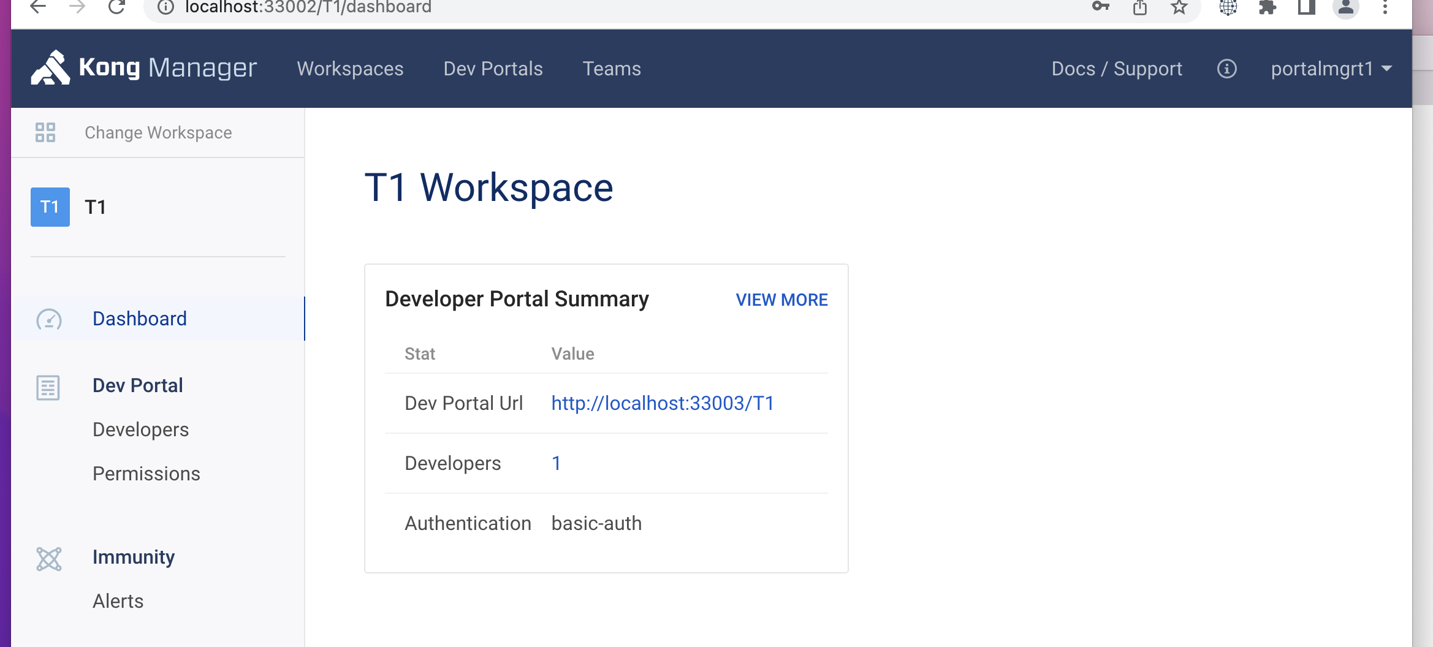Open the Docs / Support link
Viewport: 1433px width, 647px height.
tap(1117, 69)
